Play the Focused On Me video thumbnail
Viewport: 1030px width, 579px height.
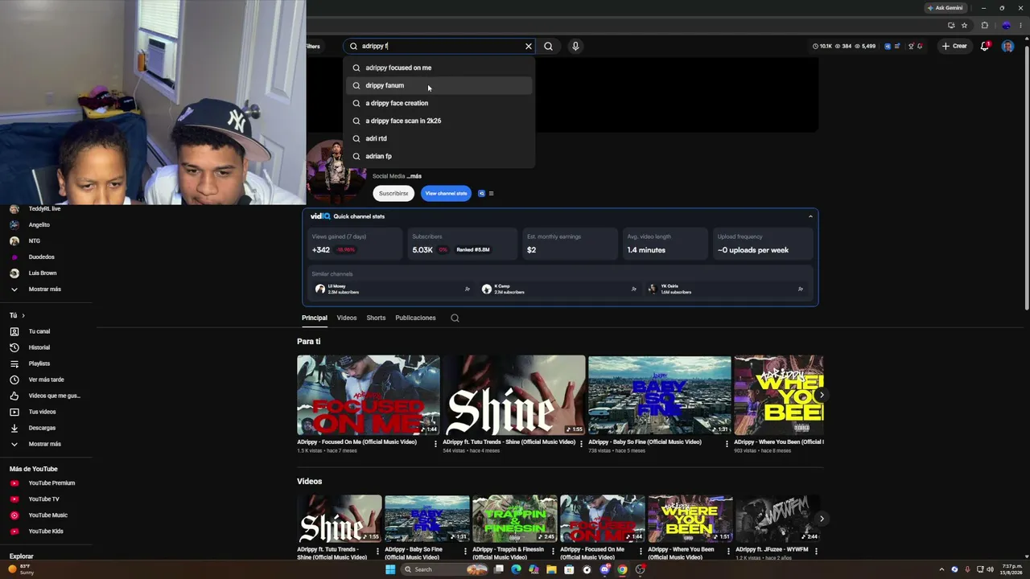tap(369, 395)
